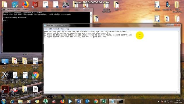Open Windows Explorer folder on the taskbar
The height and width of the screenshot is (104, 184).
tap(20, 101)
